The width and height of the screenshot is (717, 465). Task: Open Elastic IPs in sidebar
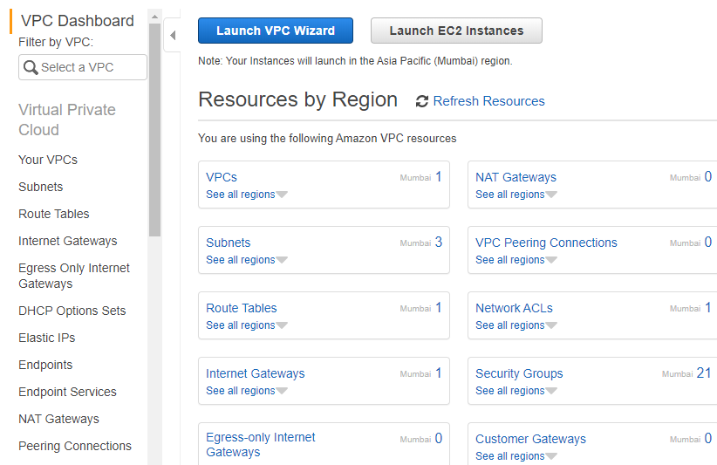pos(46,338)
